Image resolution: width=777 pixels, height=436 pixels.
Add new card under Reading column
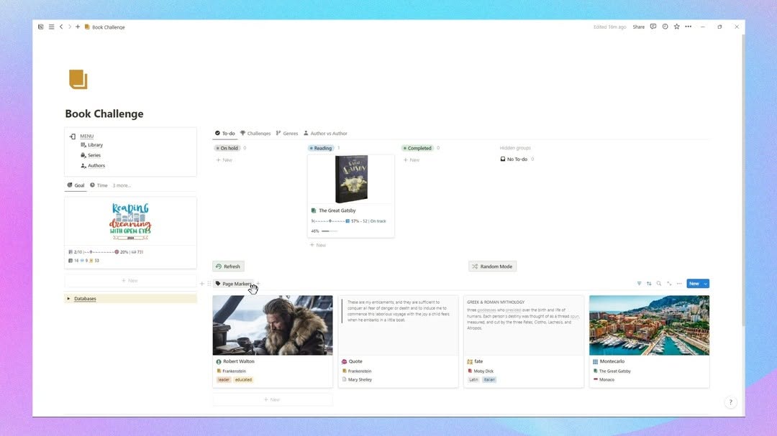[x=318, y=245]
